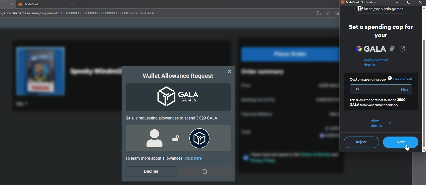Screen dimensions: 426x185
Task: Open a new browser tab
Action: tap(80, 4)
